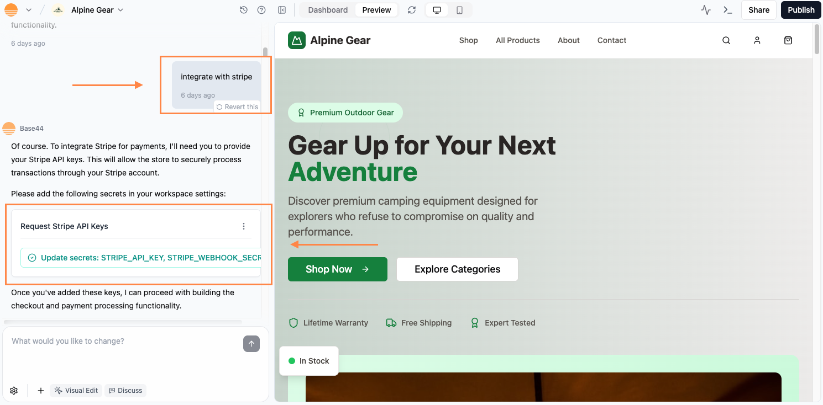Click the Premium Outdoor Gear badge
The height and width of the screenshot is (405, 823).
pyautogui.click(x=345, y=113)
